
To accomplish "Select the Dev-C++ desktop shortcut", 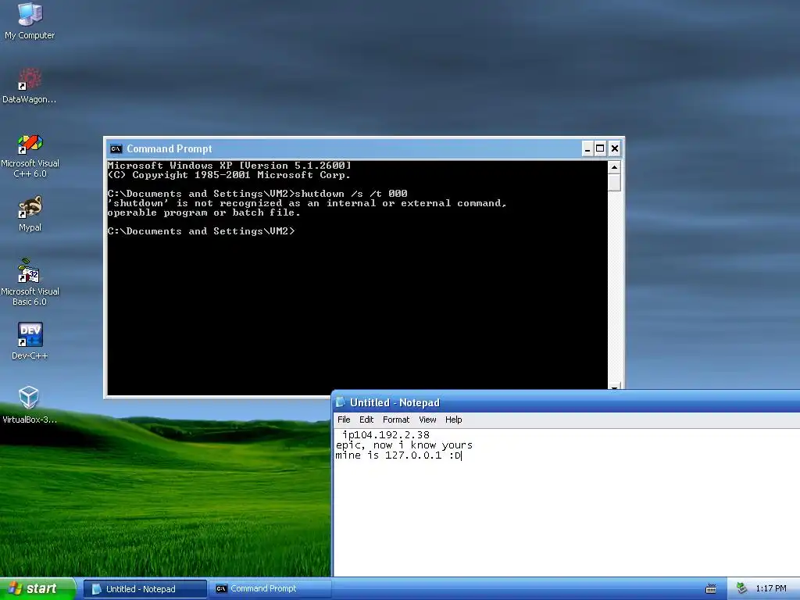I will point(30,341).
